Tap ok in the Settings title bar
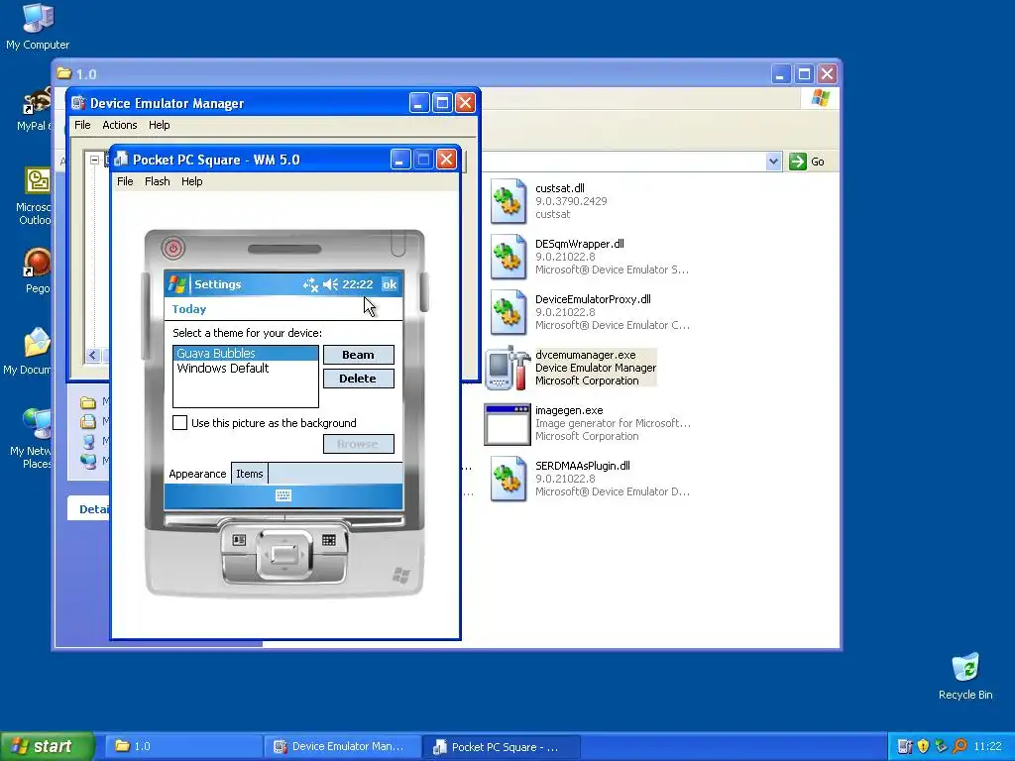Image resolution: width=1015 pixels, height=761 pixels. tap(389, 284)
